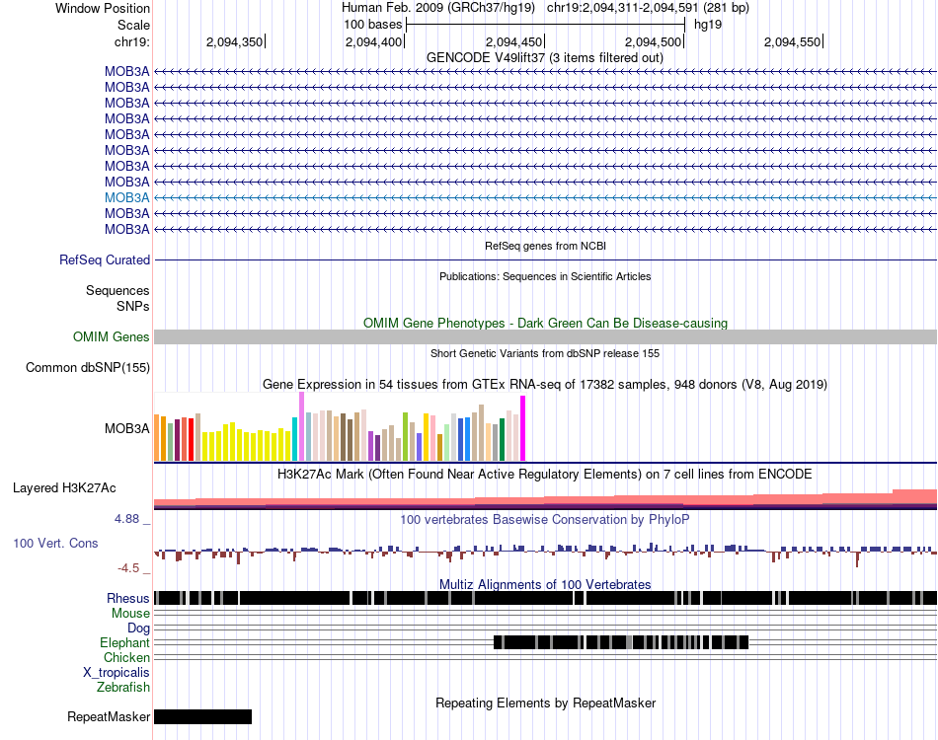Click the MOB3A label beside GTEx bars
Screen dimensions: 938x740
pos(126,428)
